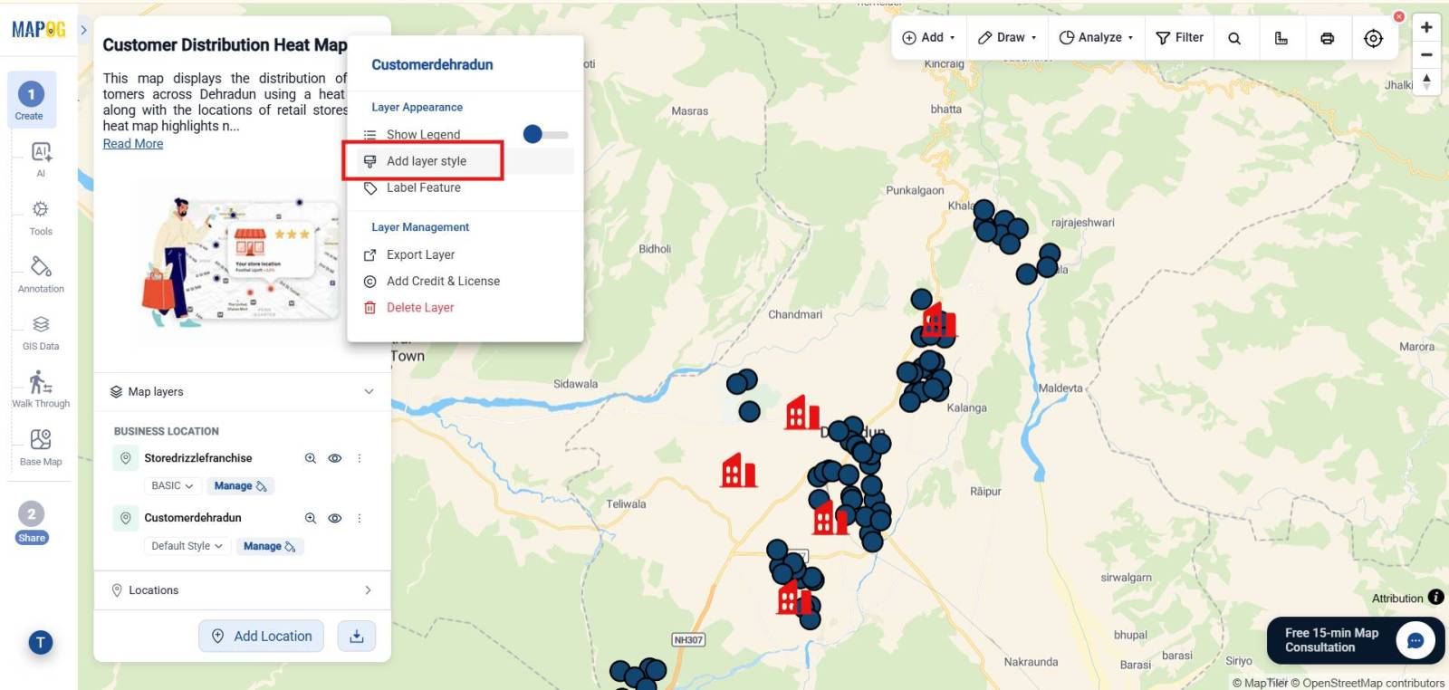Zoom in on the map
The image size is (1449, 690).
coord(1426,27)
